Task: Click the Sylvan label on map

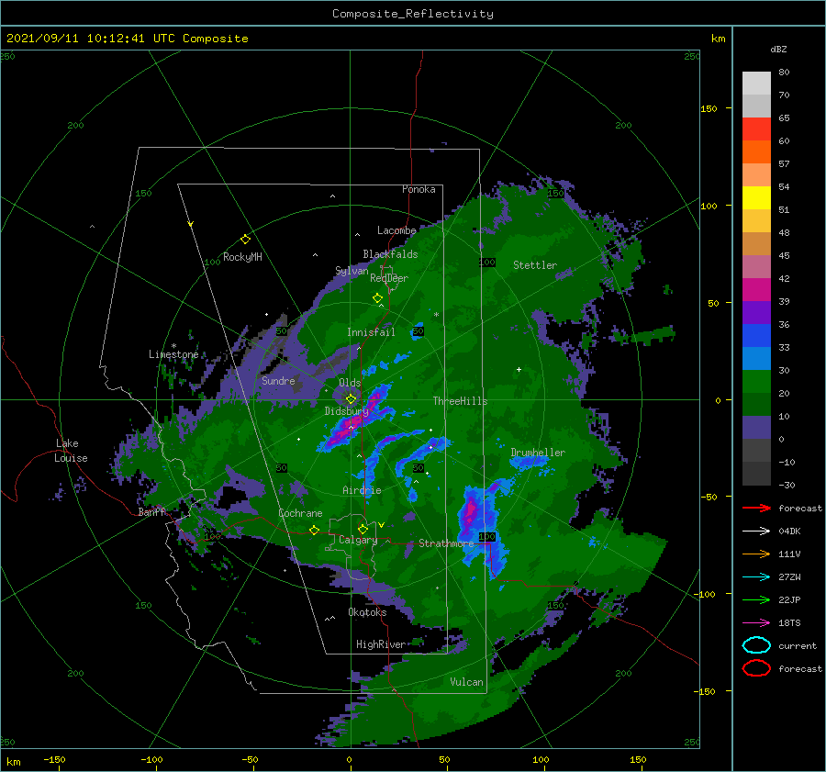Action: point(352,272)
